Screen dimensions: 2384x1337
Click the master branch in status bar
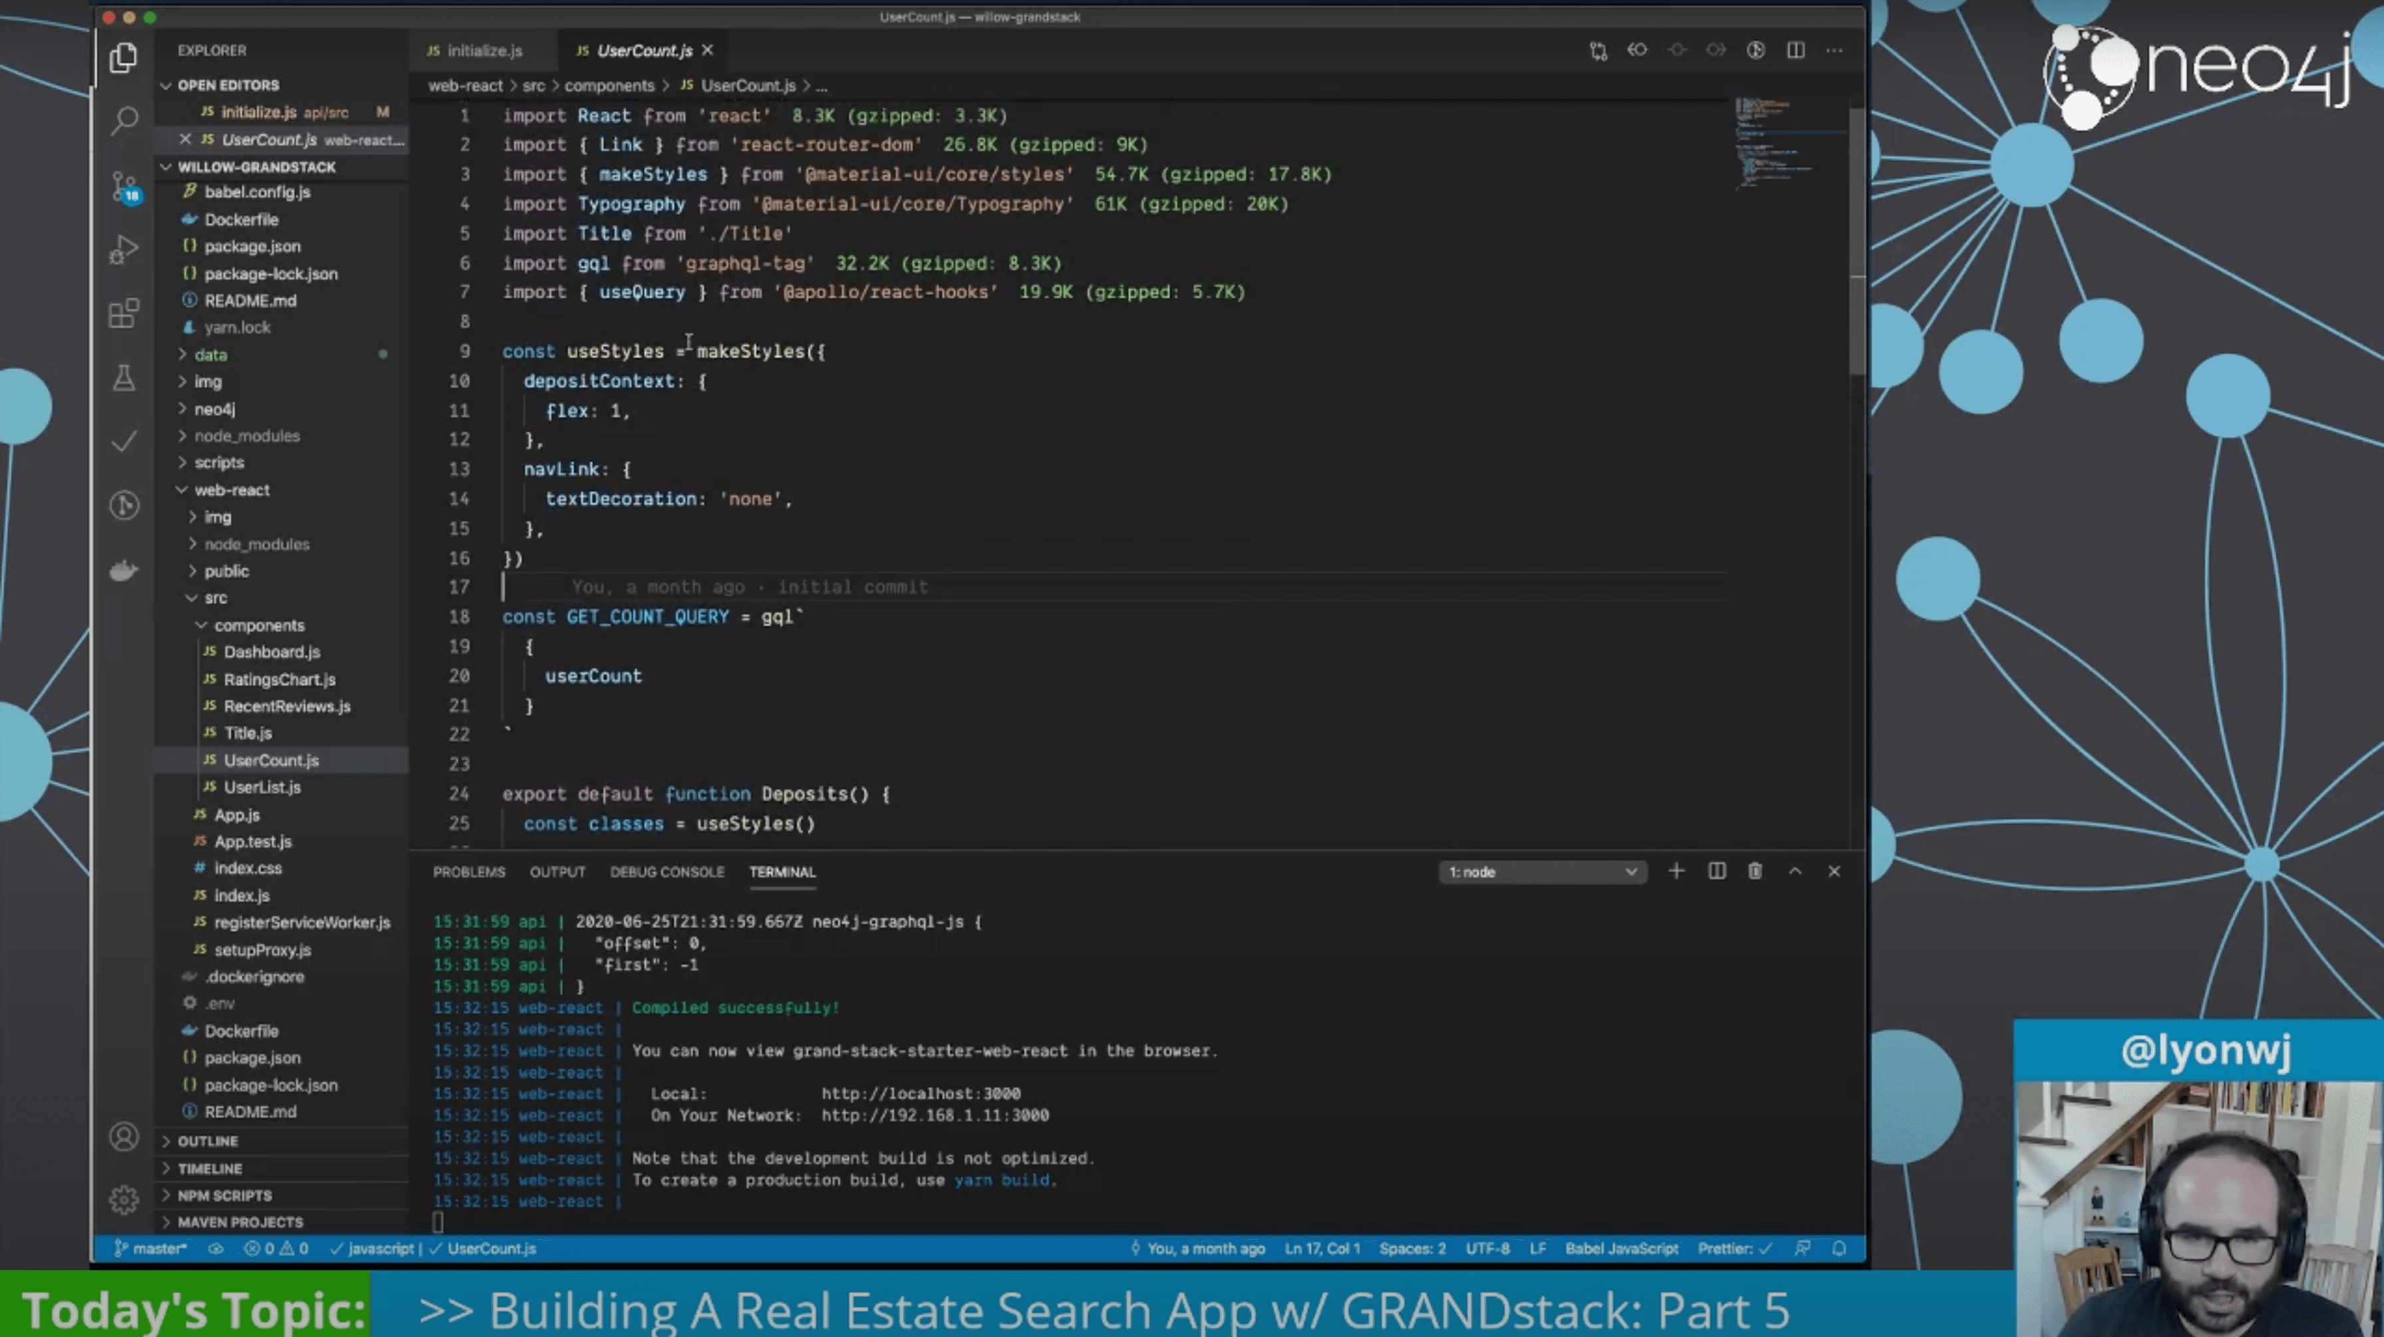tap(150, 1248)
